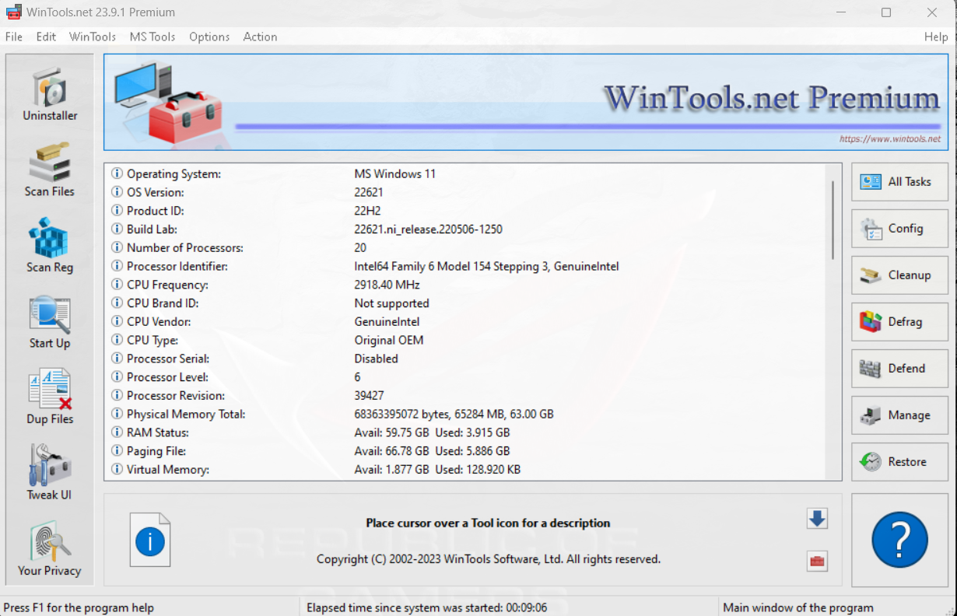Click the info icon beside CPU Frequency
The height and width of the screenshot is (616, 957).
[117, 285]
